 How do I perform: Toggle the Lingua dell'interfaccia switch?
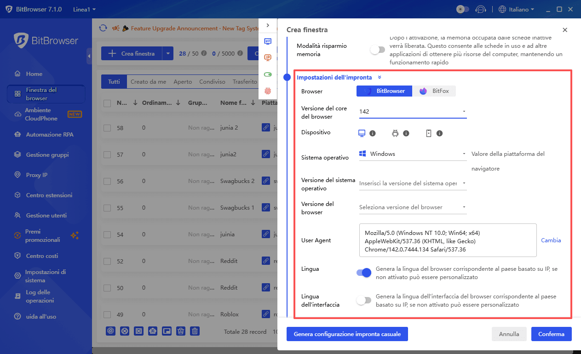tap(364, 300)
